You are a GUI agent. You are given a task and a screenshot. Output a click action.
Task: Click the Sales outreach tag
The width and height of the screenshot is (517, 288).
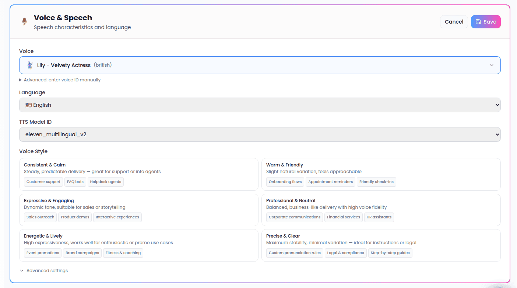coord(41,217)
